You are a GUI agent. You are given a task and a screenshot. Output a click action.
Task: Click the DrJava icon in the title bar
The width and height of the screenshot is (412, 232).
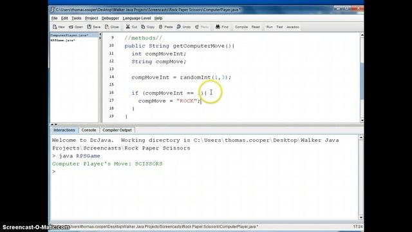52,10
